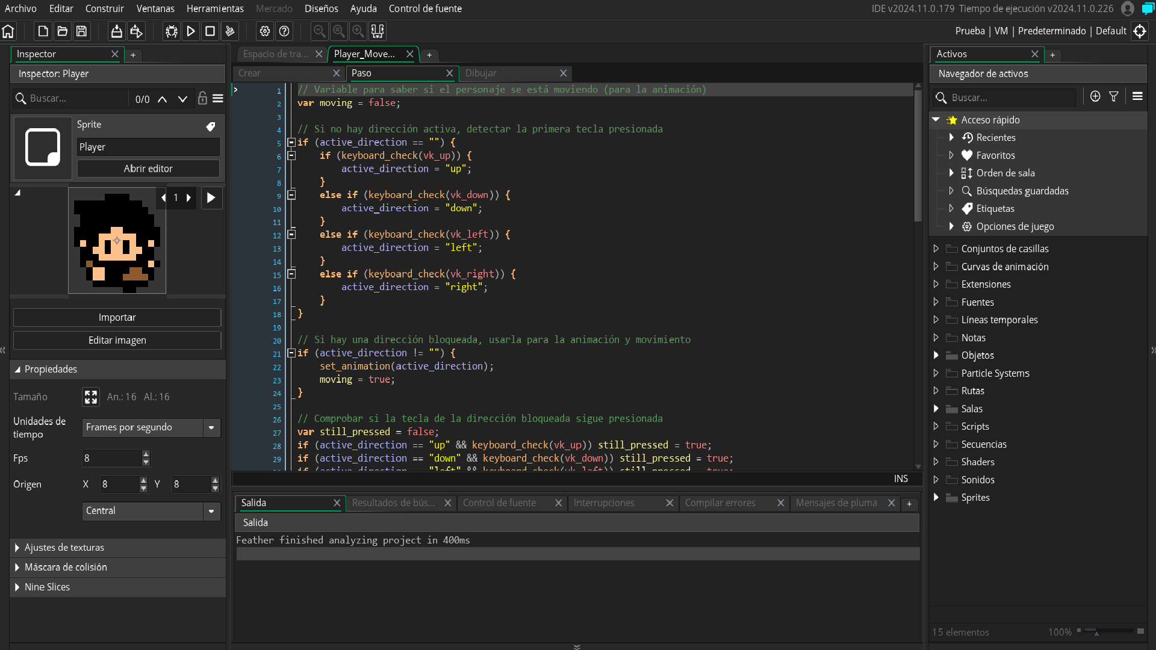Open the Unidades de tiempo dropdown
Image resolution: width=1156 pixels, height=650 pixels.
click(211, 427)
